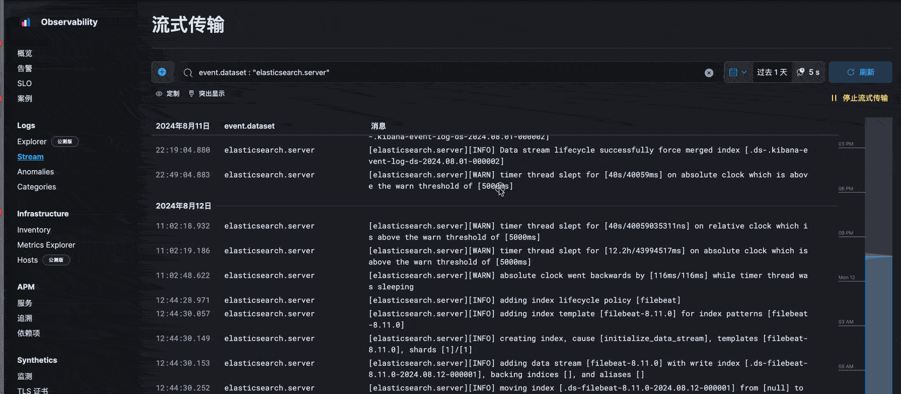Open Categories under Logs
901x394 pixels.
[37, 187]
